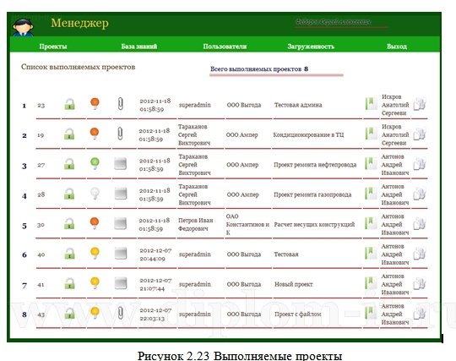This screenshot has height=361, width=456.
Task: Click the yellow bulb status for project 41
Action: pyautogui.click(x=95, y=283)
